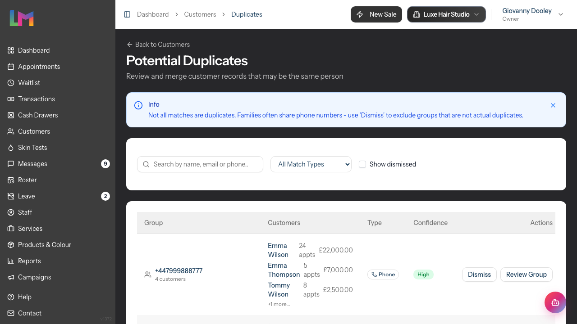
Task: Open the Contact envelope icon
Action: (x=11, y=313)
